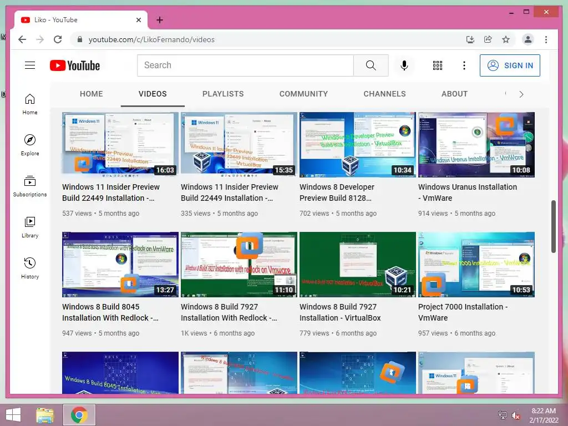This screenshot has height=426, width=568.
Task: Open bottom-row Windows 11 thumbnail
Action: click(x=476, y=372)
